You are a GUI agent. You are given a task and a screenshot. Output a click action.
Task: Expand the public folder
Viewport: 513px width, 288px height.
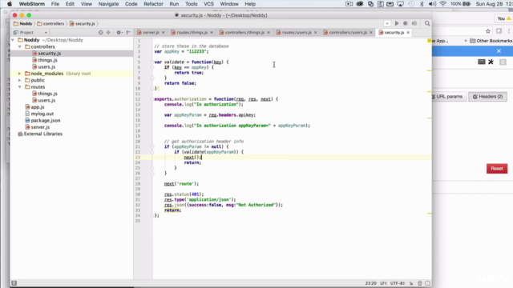19,80
